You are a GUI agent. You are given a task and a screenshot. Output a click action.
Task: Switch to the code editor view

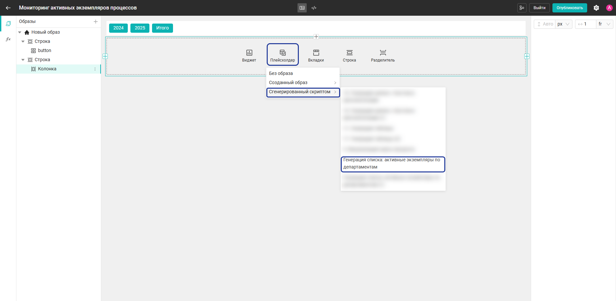[x=314, y=8]
